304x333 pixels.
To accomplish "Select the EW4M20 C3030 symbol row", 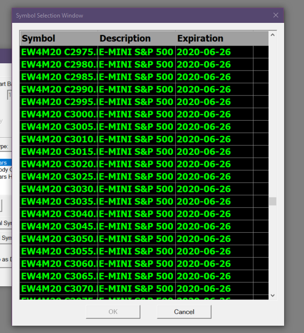I will (x=144, y=189).
